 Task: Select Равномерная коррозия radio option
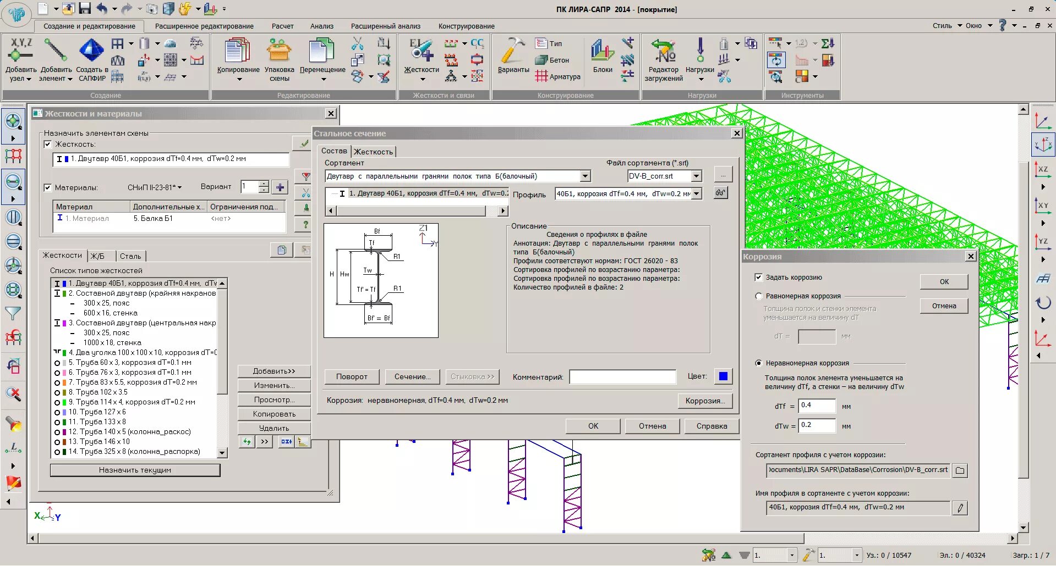coord(759,296)
